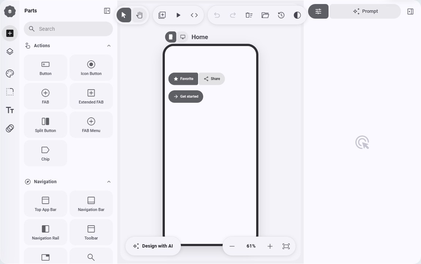
Task: Add a Button part
Action: (45, 68)
